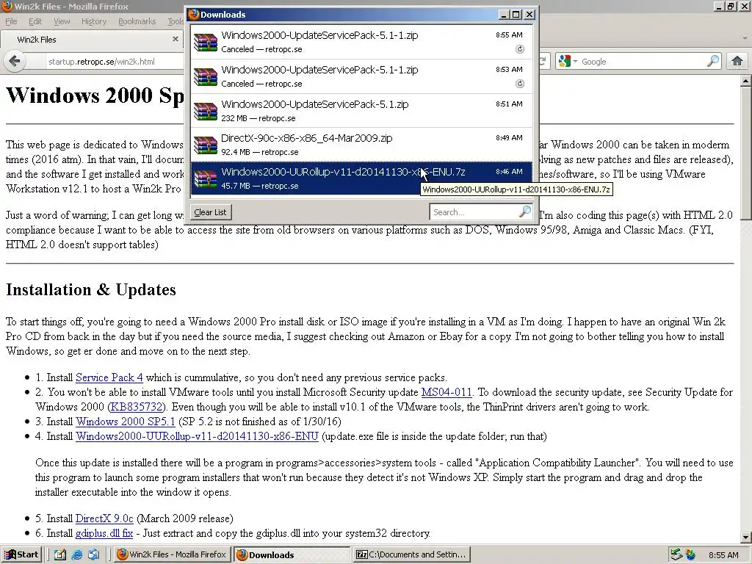Select Windows2000-UURollup-v11 7z file name row
Screen dimensions: 752x564
361,178
